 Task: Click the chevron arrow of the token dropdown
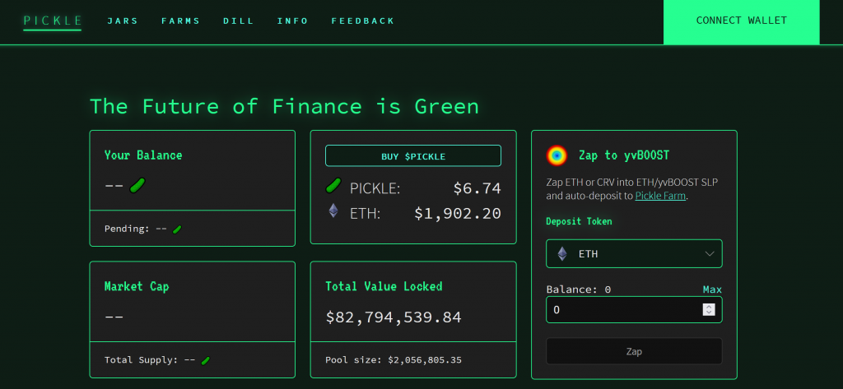tap(709, 254)
